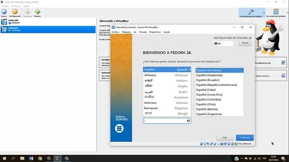Open Dispositivos menu in Fedora64 VM window

coord(155,32)
